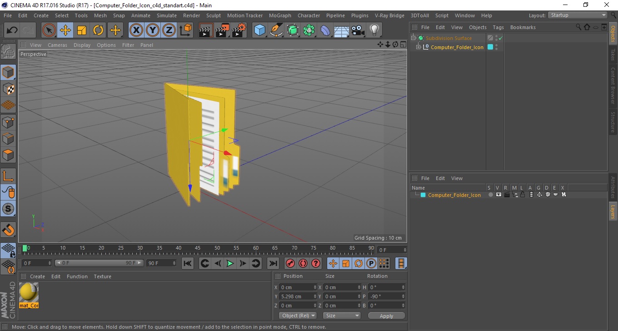Open the Object (Rel) coordinate dropdown
618x331 pixels.
(298, 316)
